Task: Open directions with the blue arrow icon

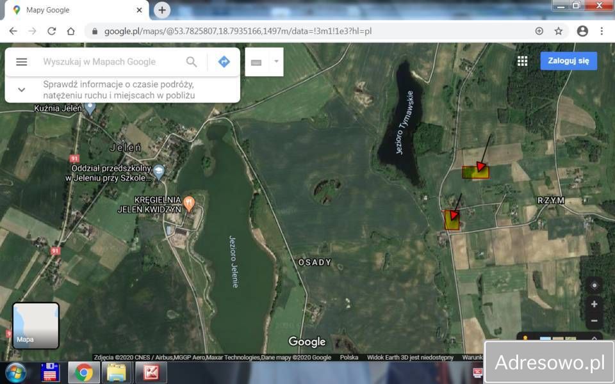Action: click(x=224, y=61)
